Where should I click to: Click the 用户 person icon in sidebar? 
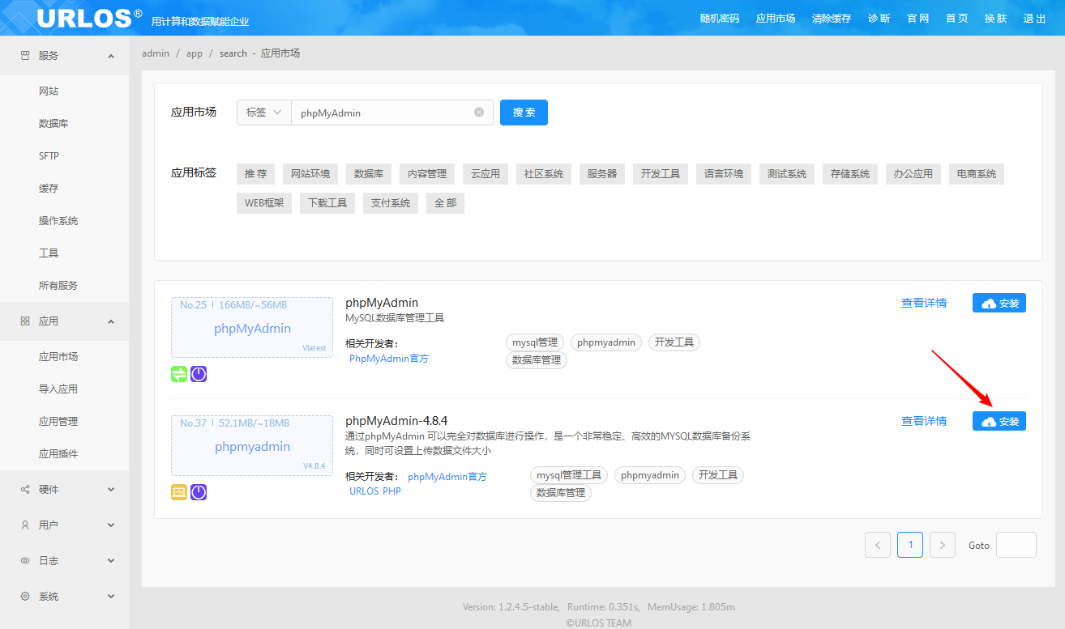[24, 525]
